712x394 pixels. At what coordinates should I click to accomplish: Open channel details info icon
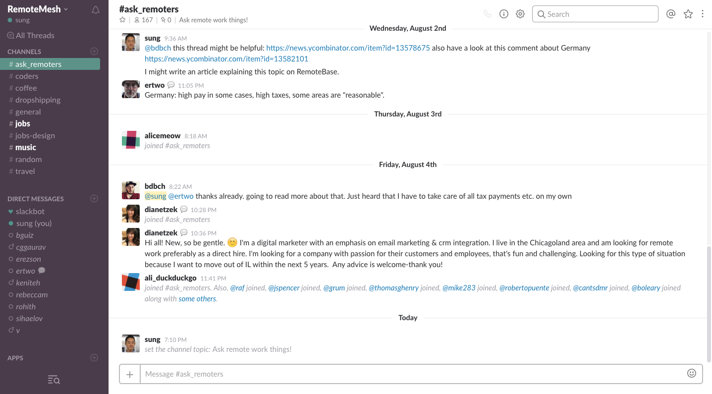(504, 14)
